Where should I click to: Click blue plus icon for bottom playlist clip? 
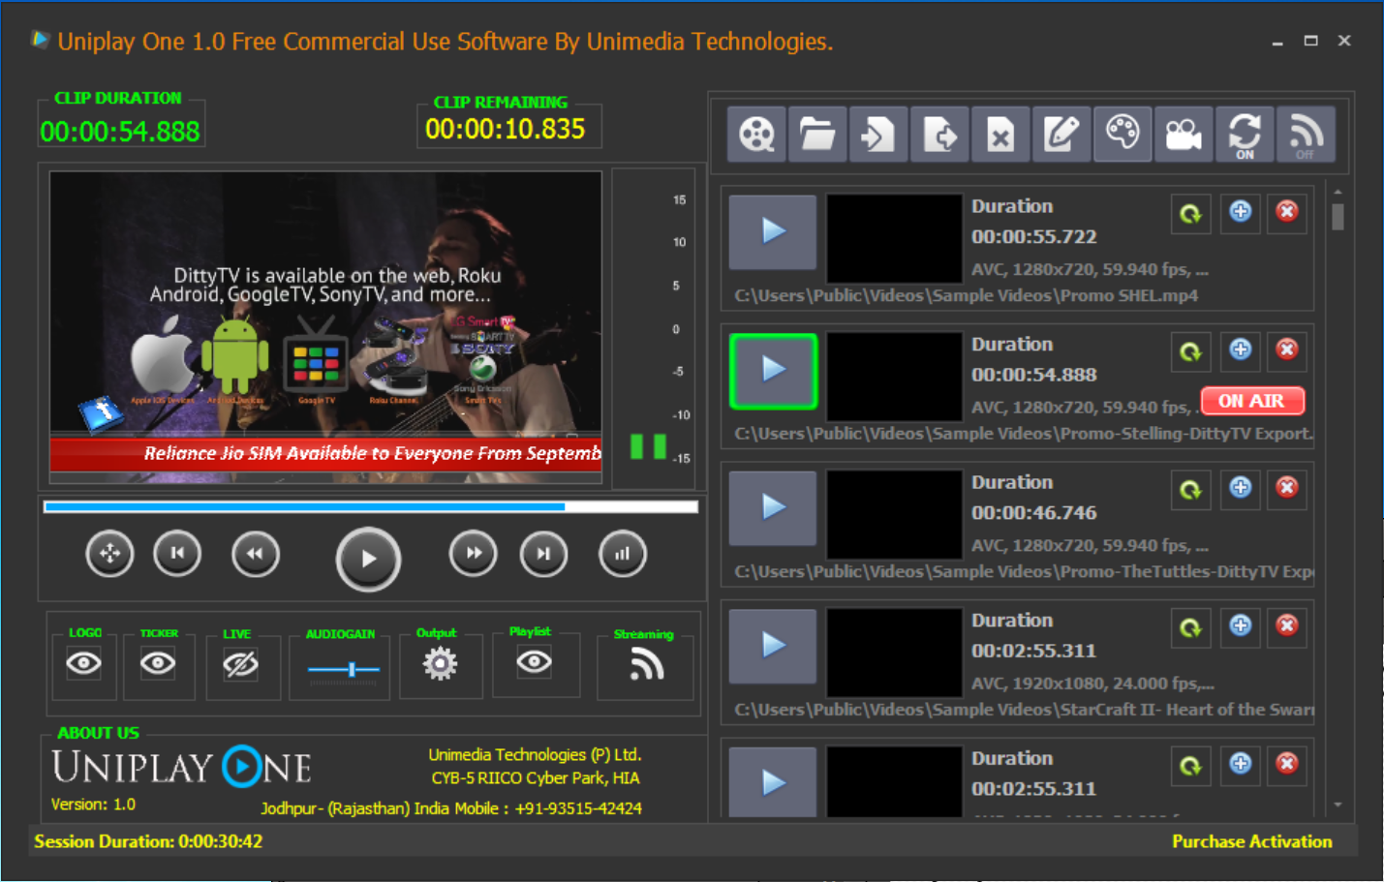tap(1240, 765)
